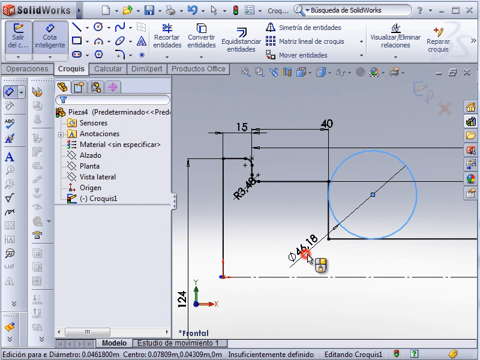Select the Line sketch tool

pos(77,27)
